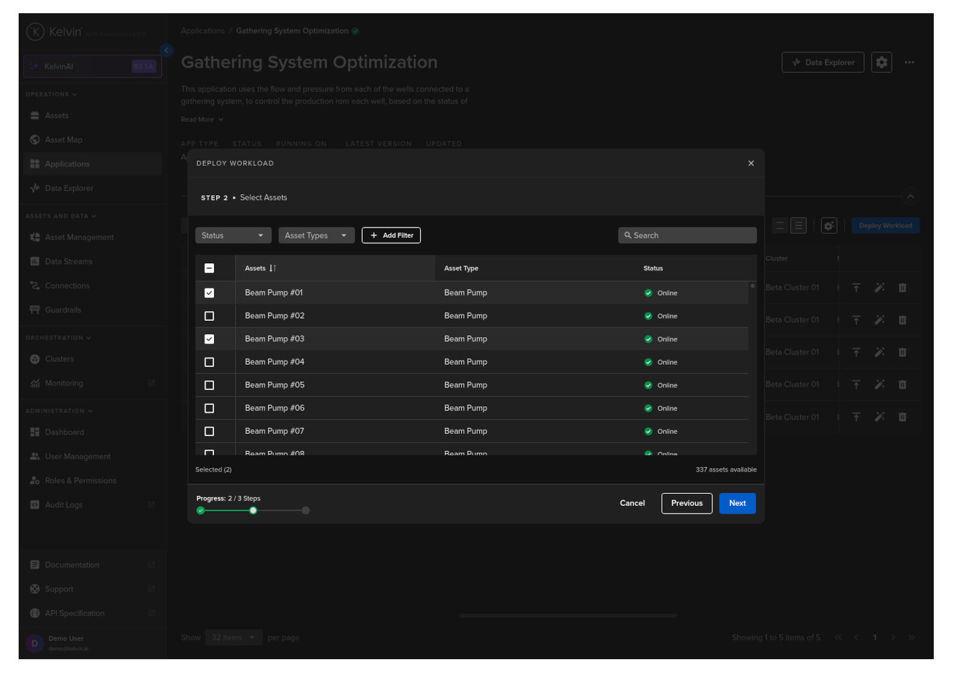Collapse the sidebar with the arrow icon
Screen dimensions: 953x673
coord(167,50)
